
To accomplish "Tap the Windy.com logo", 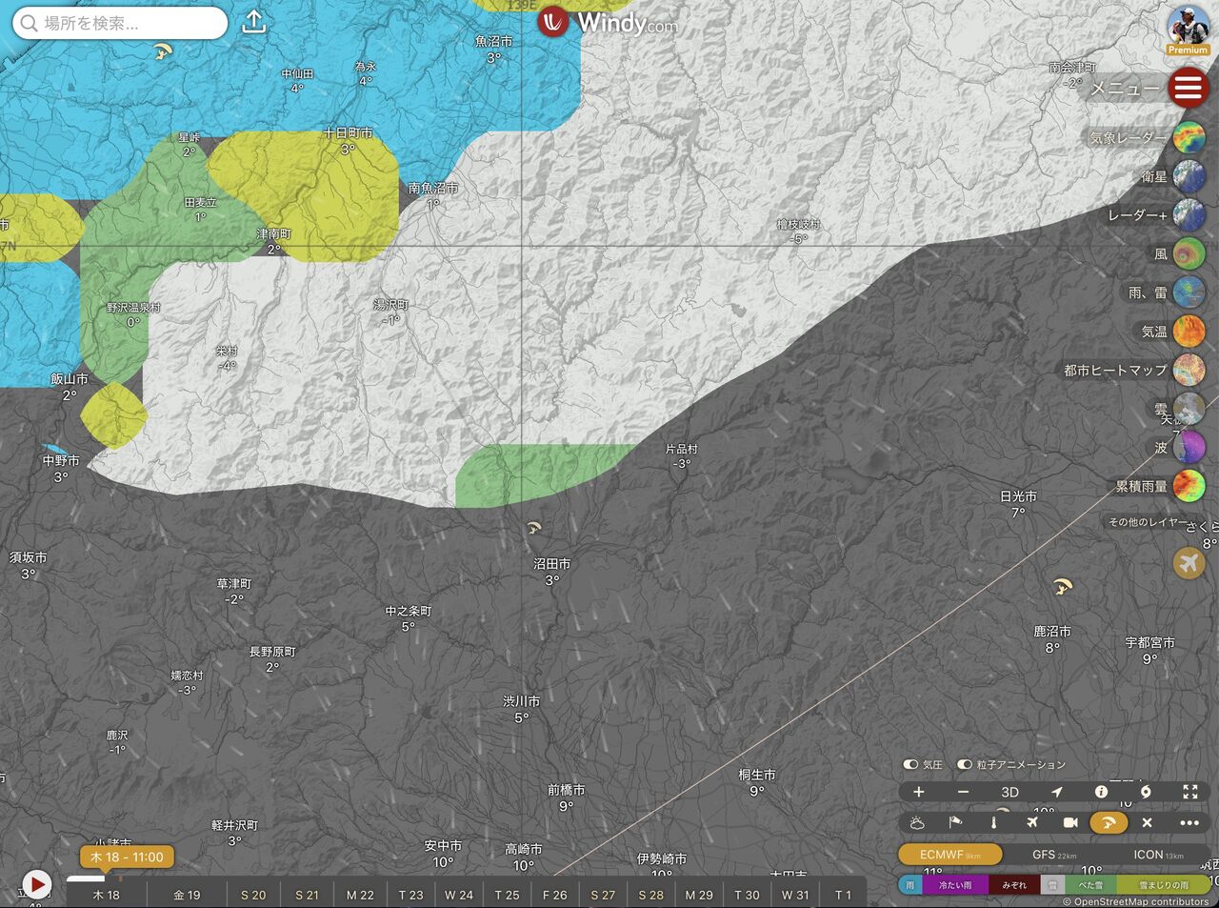I will pyautogui.click(x=608, y=22).
